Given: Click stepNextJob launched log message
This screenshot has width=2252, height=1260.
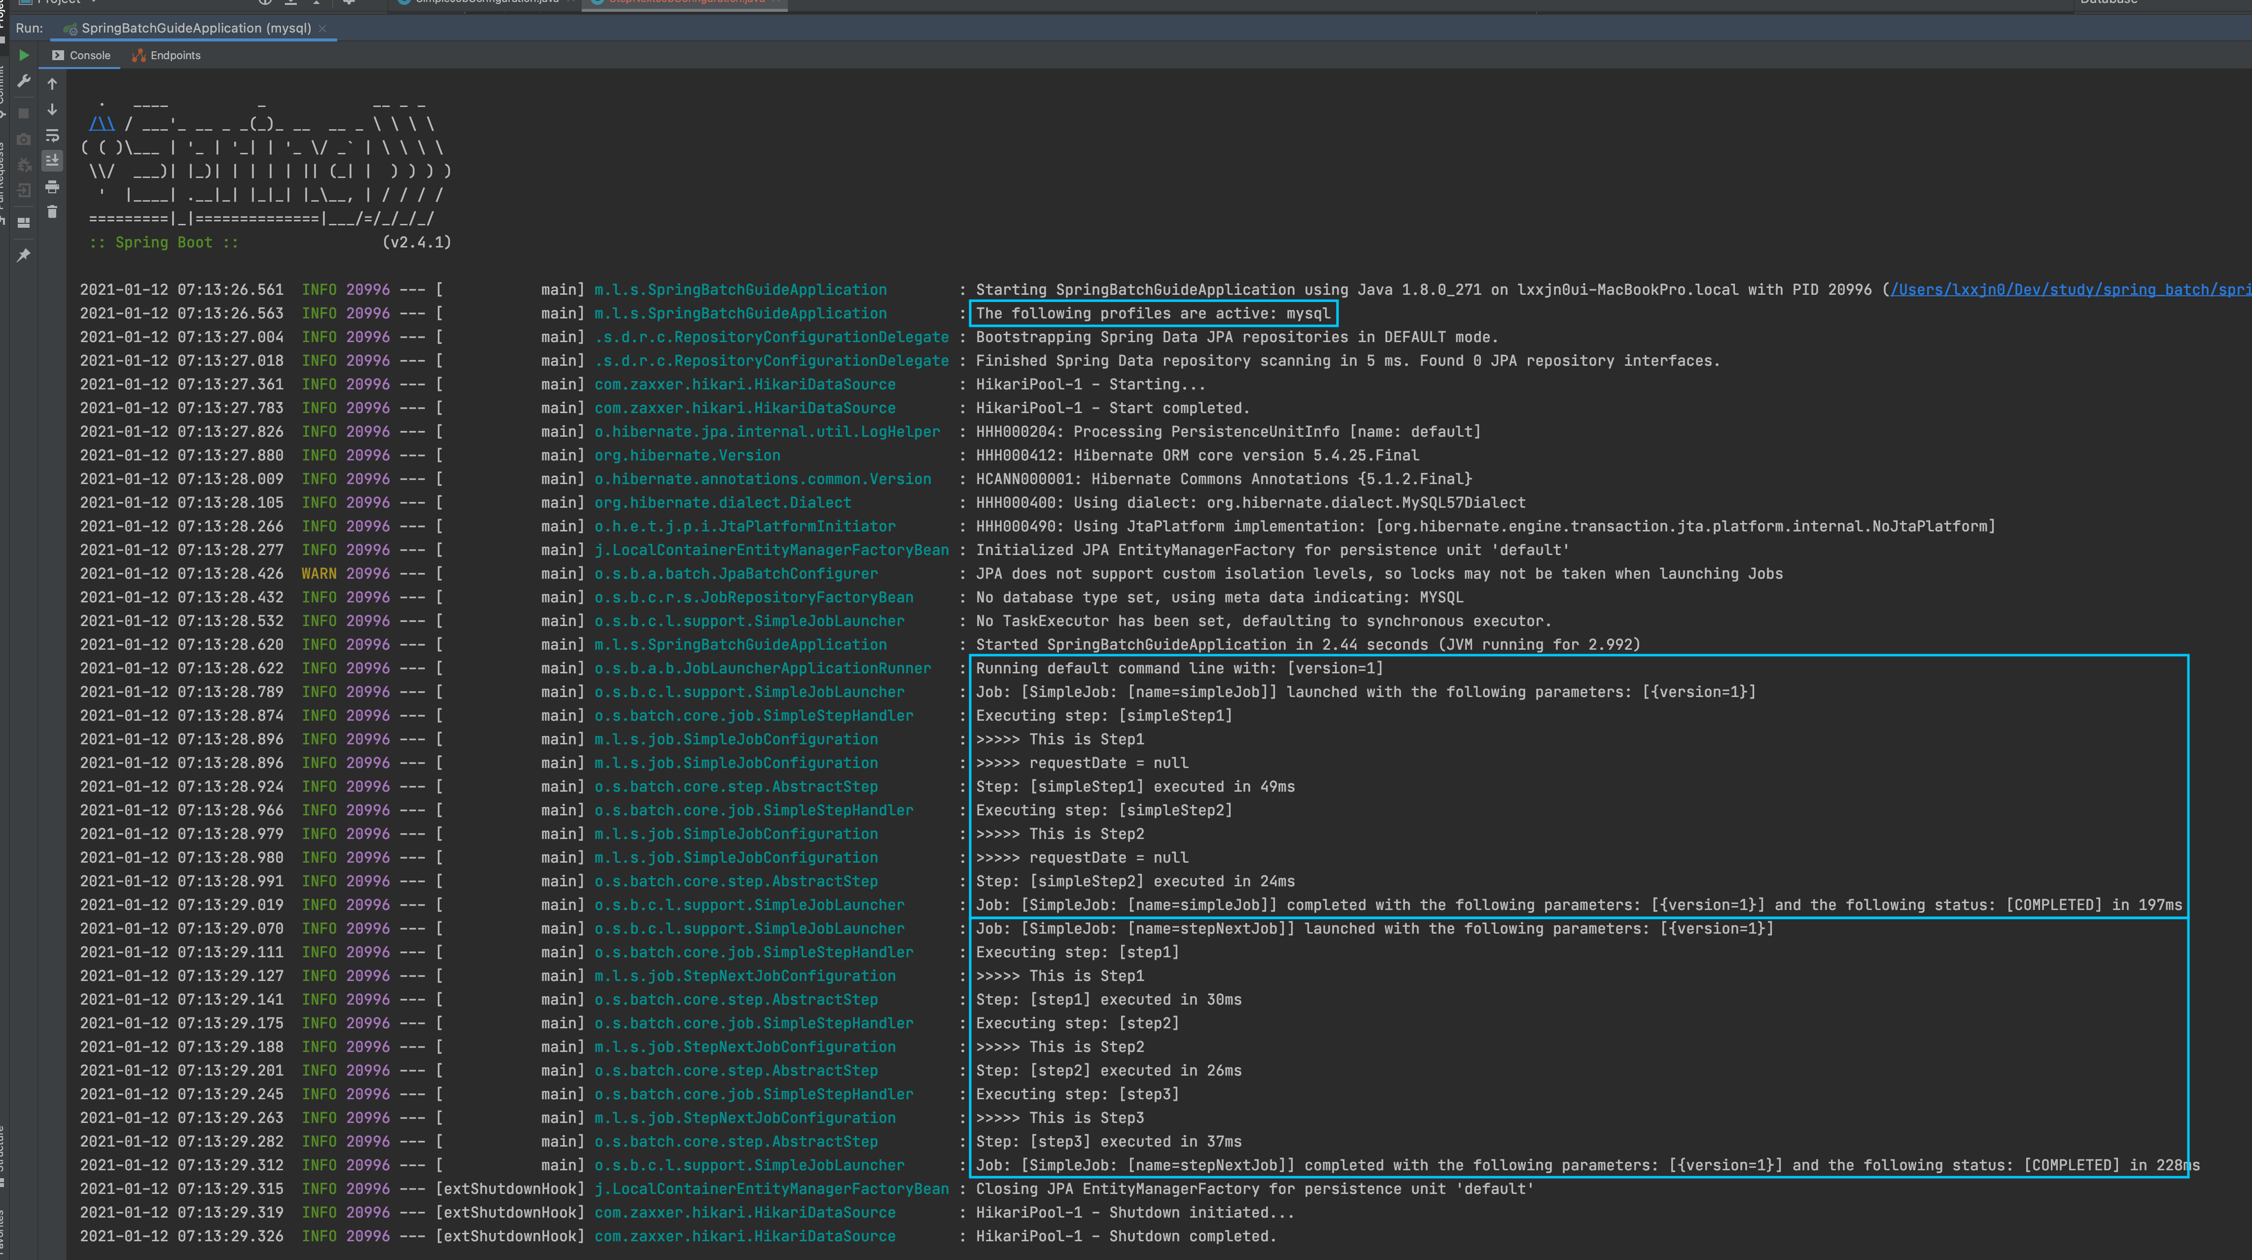Looking at the screenshot, I should pos(1375,929).
